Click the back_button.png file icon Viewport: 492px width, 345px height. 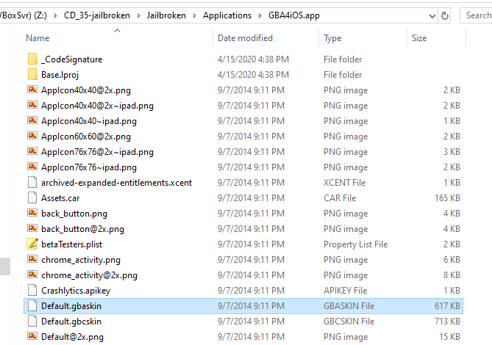pos(32,213)
